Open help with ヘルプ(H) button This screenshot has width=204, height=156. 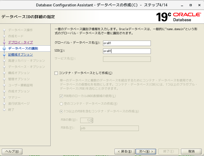pos(12,151)
